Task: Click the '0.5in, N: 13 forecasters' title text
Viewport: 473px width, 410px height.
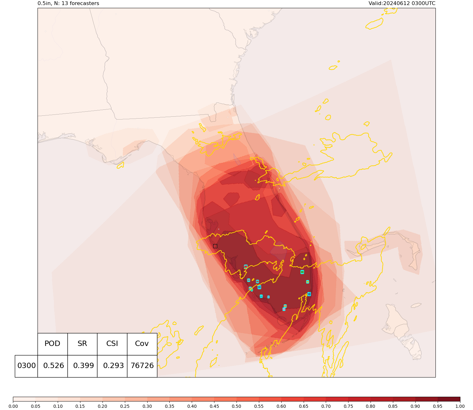Action: click(68, 3)
